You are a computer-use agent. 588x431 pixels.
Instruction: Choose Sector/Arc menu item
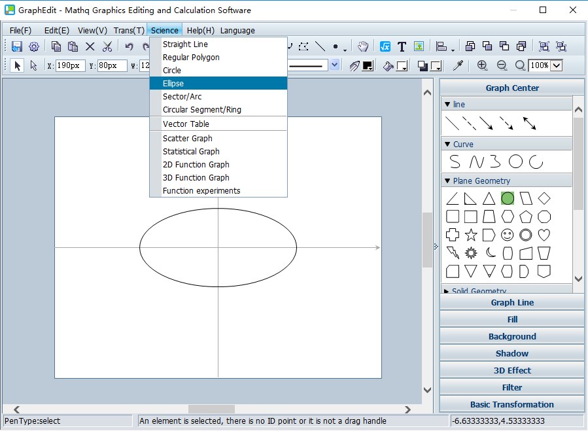tap(218, 96)
